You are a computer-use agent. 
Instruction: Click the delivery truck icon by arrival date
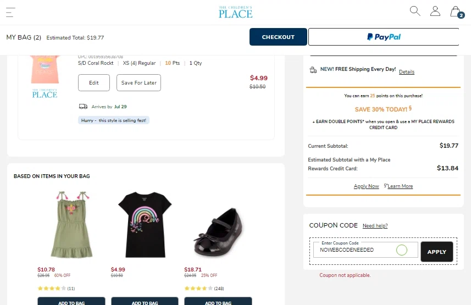point(83,107)
